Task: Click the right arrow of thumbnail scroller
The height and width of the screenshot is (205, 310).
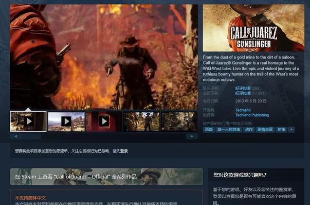Action: (x=192, y=136)
